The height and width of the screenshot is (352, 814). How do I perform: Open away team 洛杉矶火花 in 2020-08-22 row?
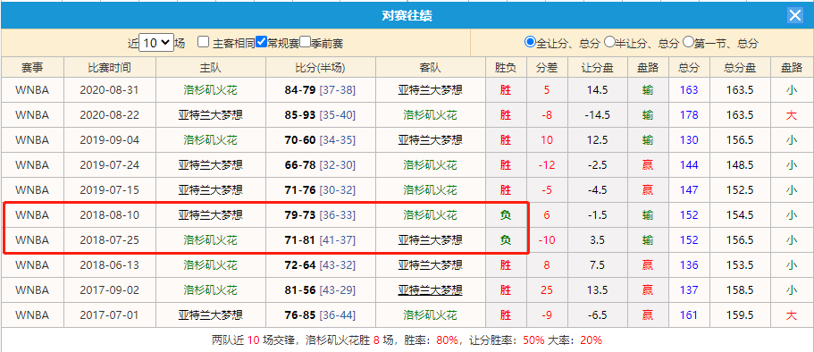coord(431,115)
